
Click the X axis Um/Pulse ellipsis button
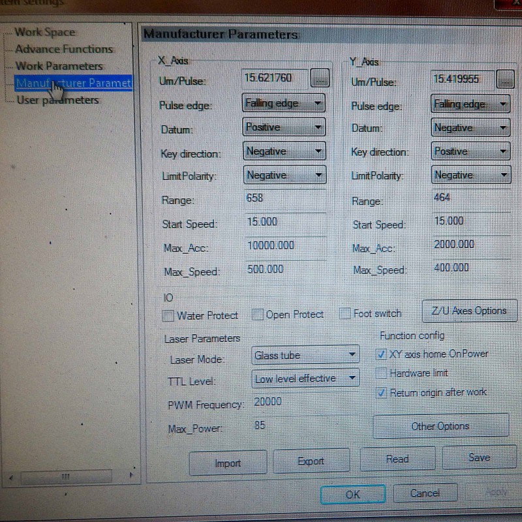pyautogui.click(x=320, y=79)
